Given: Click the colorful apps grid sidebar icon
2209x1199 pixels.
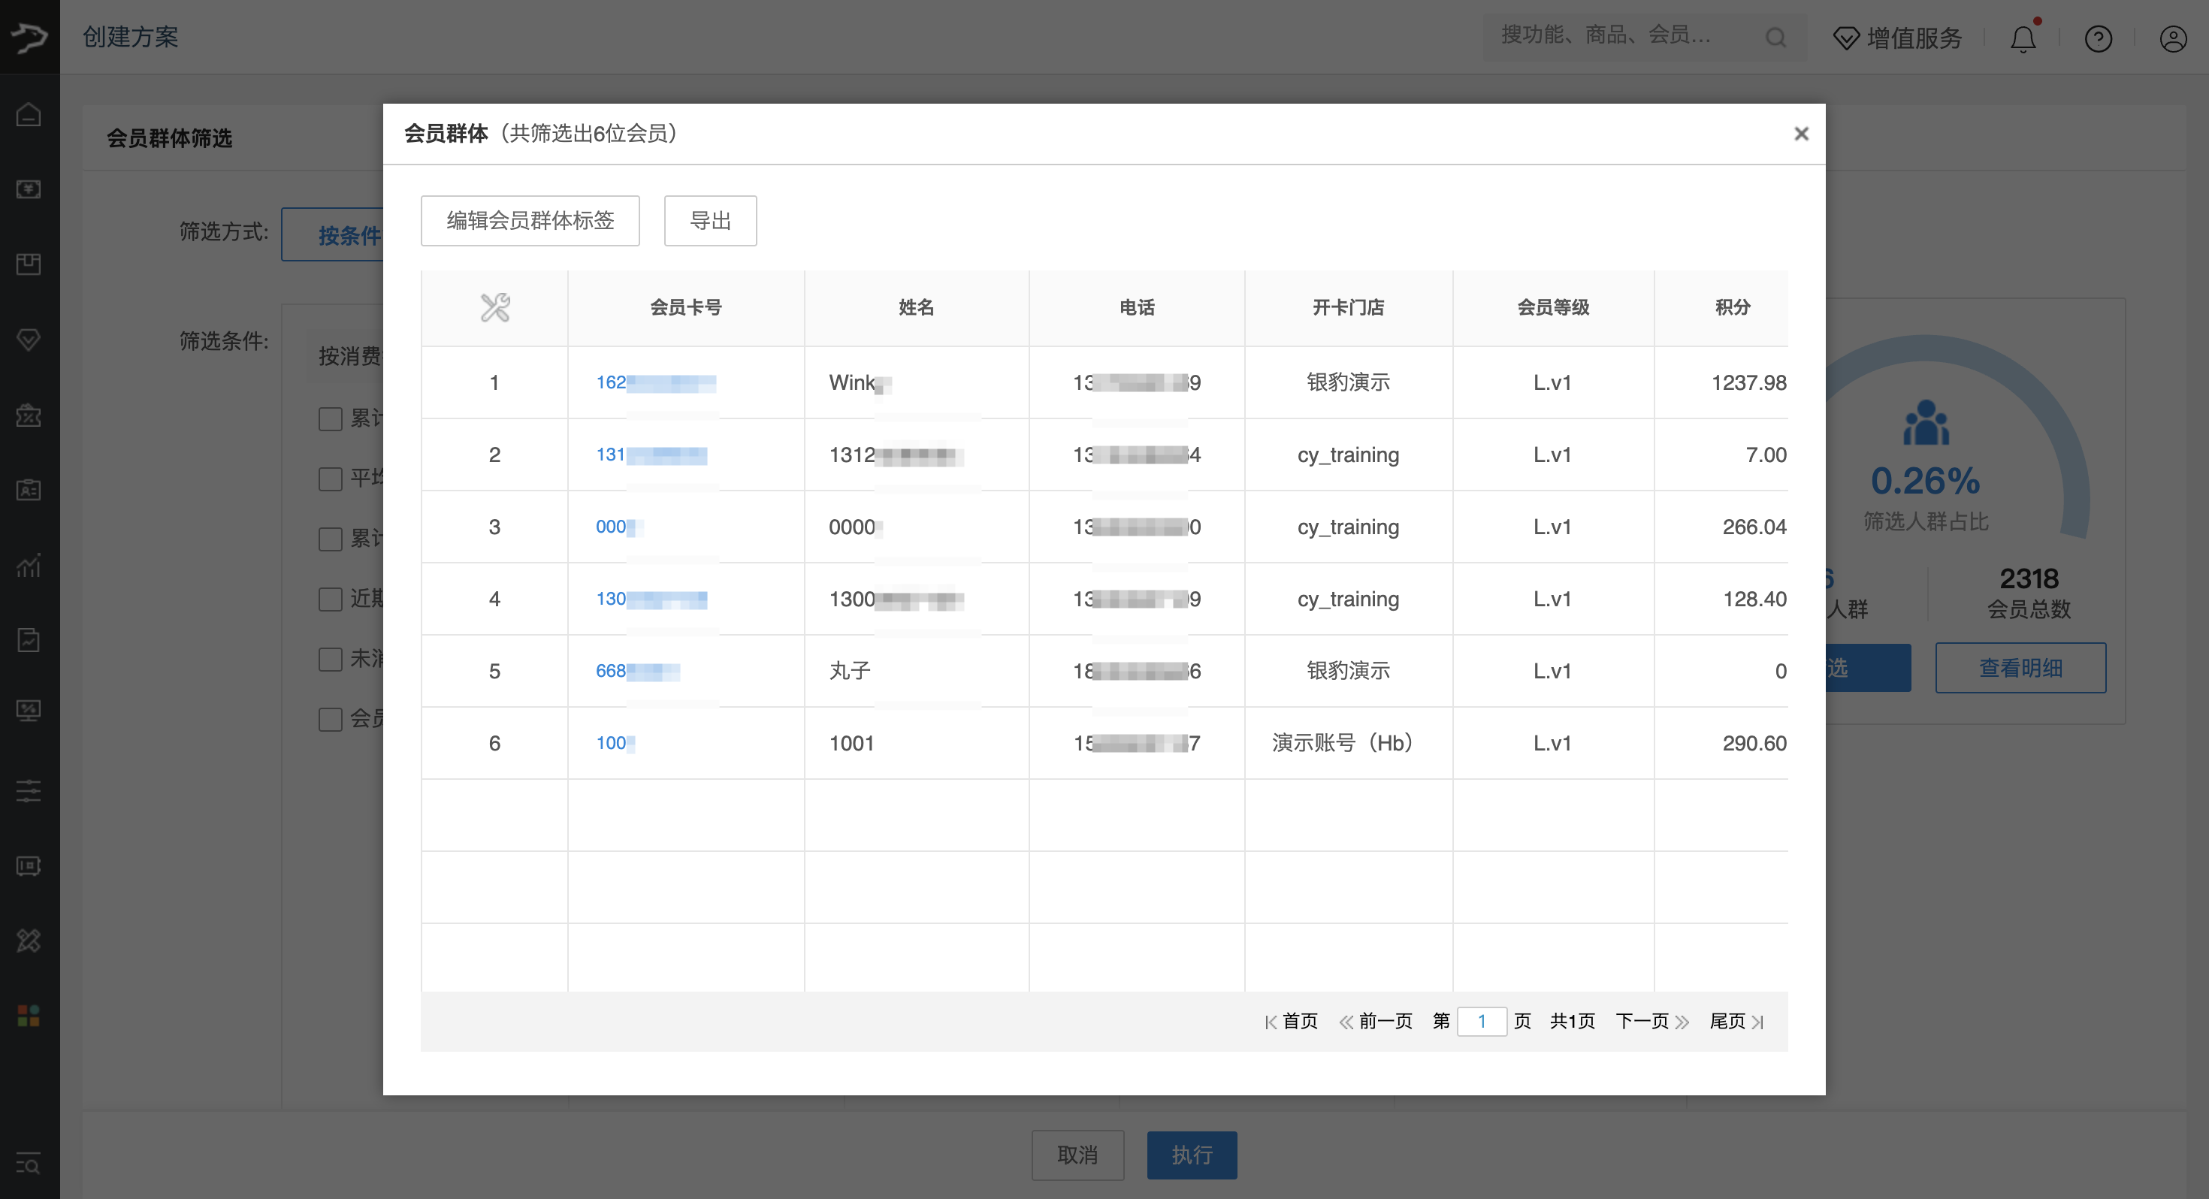Looking at the screenshot, I should click(x=29, y=1016).
